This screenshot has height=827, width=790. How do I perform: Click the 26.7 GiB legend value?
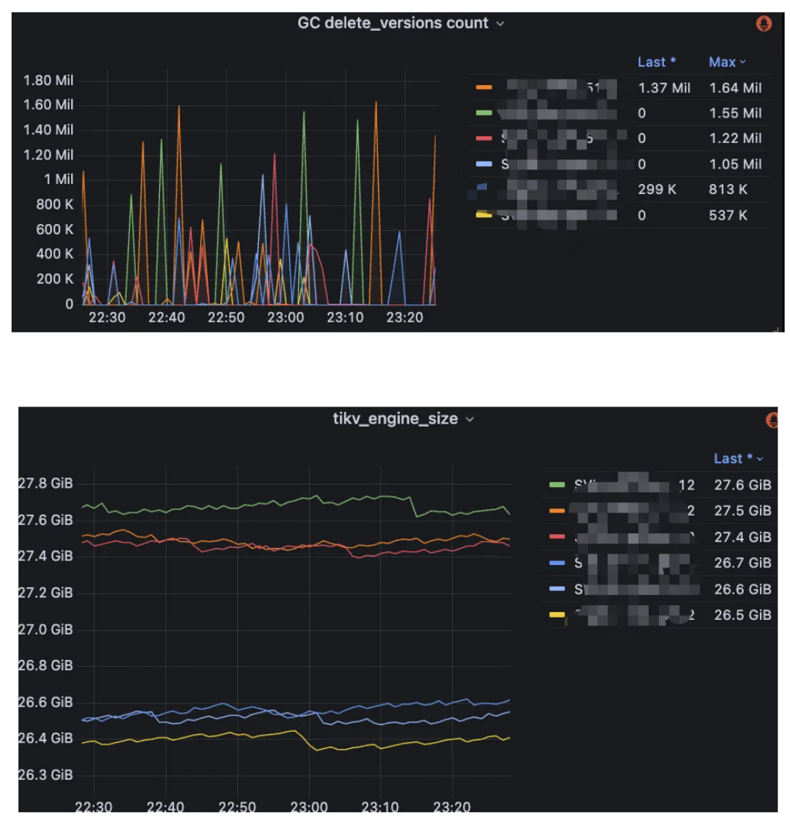(743, 563)
